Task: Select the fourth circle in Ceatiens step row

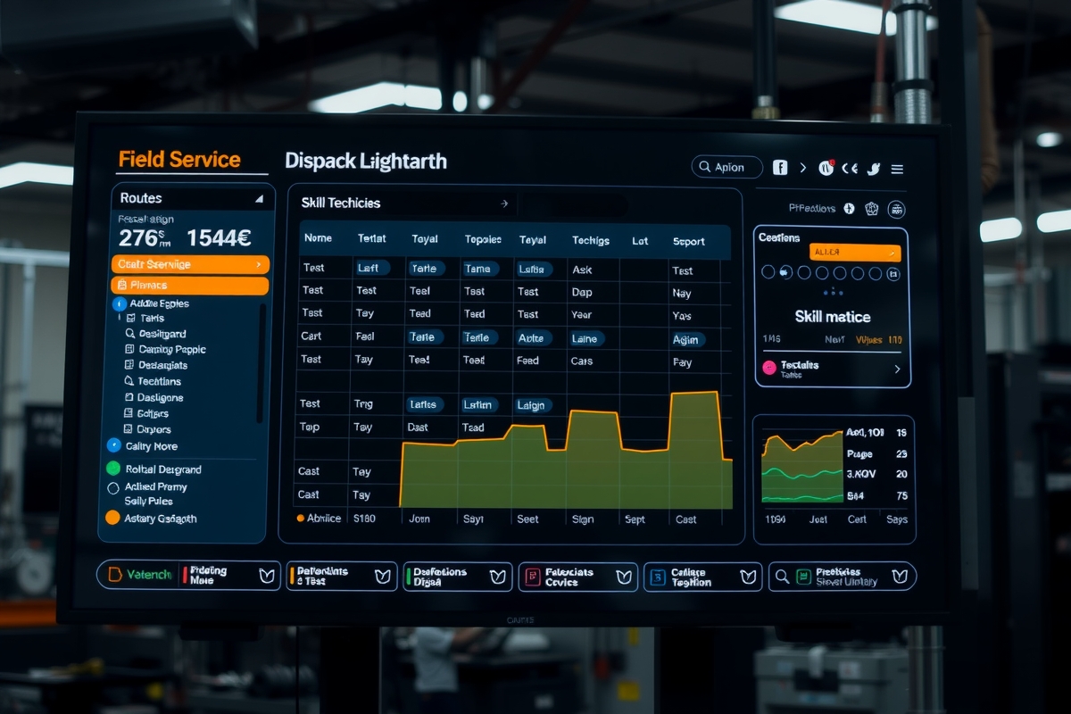Action: pos(823,273)
